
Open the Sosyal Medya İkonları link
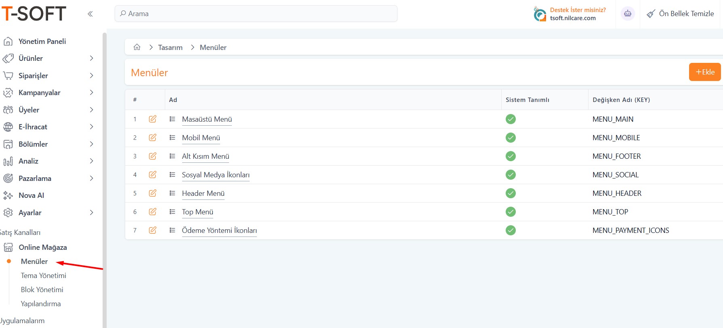click(216, 175)
